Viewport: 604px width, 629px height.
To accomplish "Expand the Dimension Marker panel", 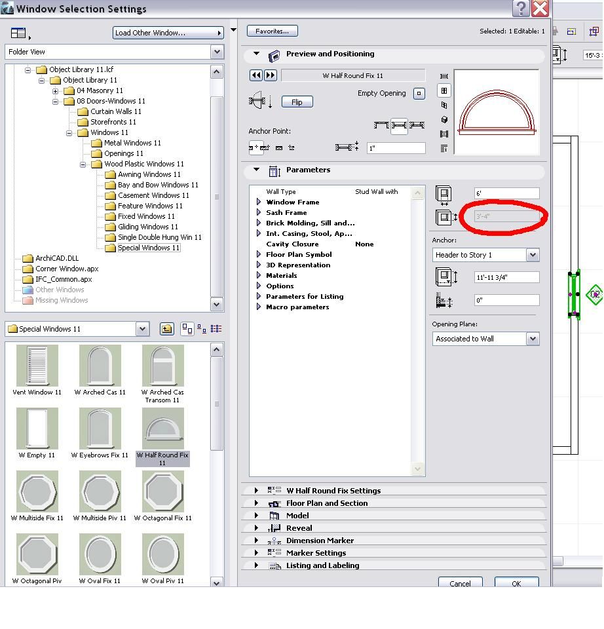I will (x=256, y=540).
